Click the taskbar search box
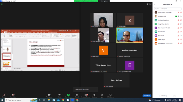 tap(21, 100)
